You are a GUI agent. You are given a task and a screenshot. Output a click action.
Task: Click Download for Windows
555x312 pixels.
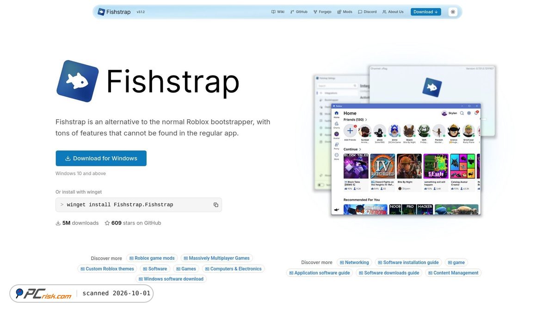[101, 158]
